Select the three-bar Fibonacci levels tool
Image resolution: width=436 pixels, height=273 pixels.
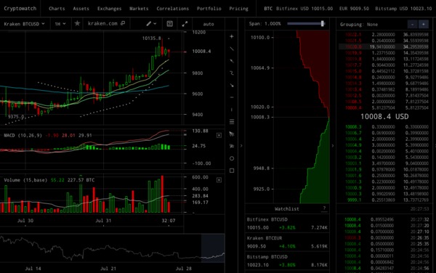click(x=232, y=122)
